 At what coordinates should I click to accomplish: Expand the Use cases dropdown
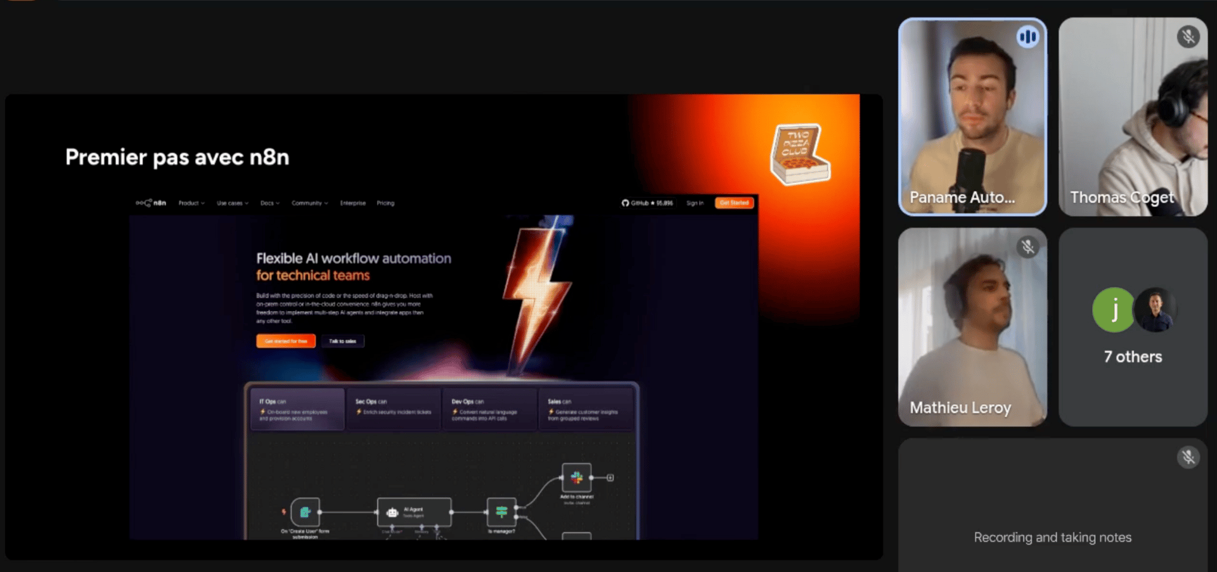233,203
